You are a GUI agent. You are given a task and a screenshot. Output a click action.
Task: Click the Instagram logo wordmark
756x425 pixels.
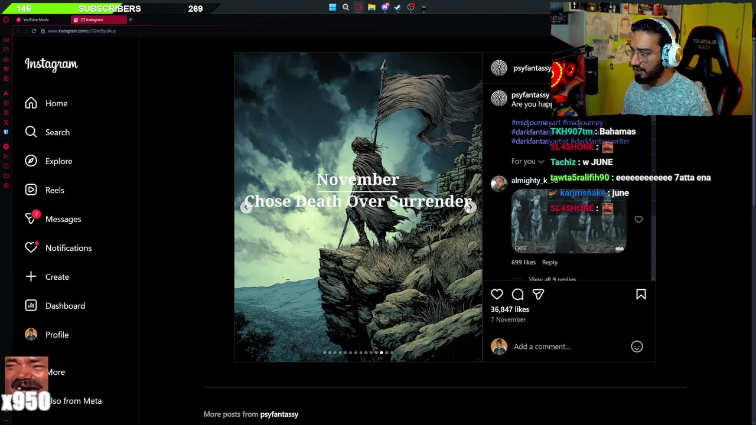point(51,64)
